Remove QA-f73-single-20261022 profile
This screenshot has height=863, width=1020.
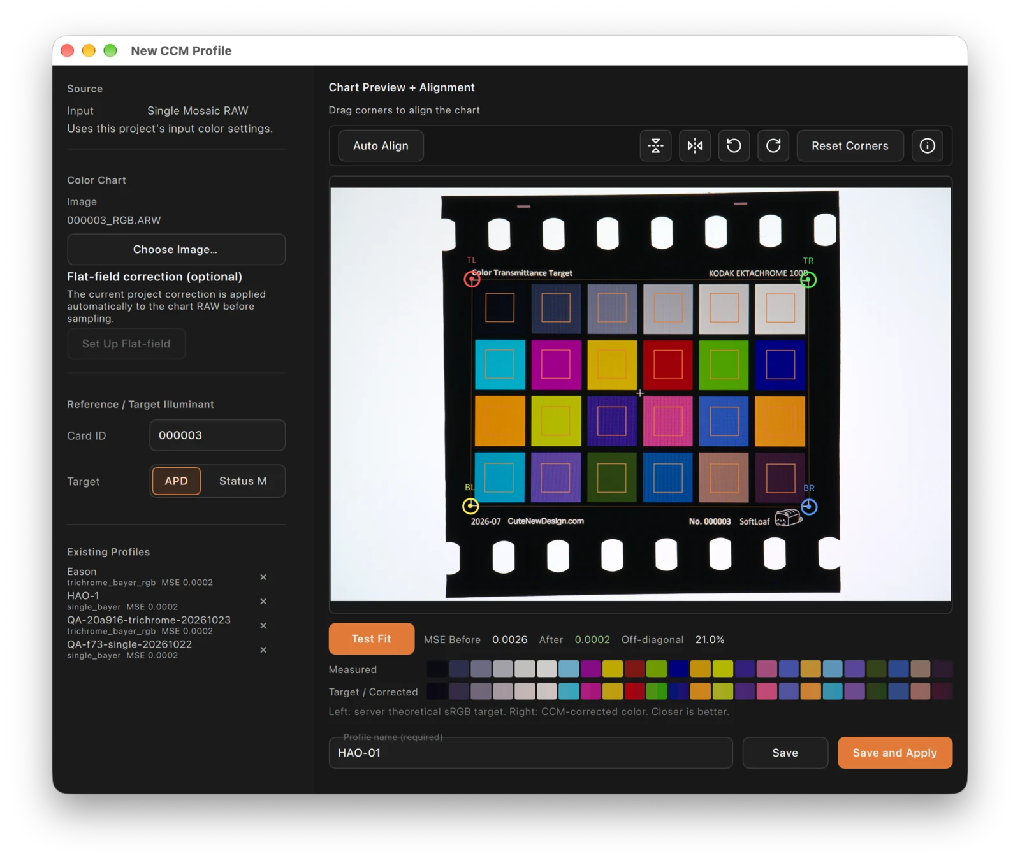263,649
